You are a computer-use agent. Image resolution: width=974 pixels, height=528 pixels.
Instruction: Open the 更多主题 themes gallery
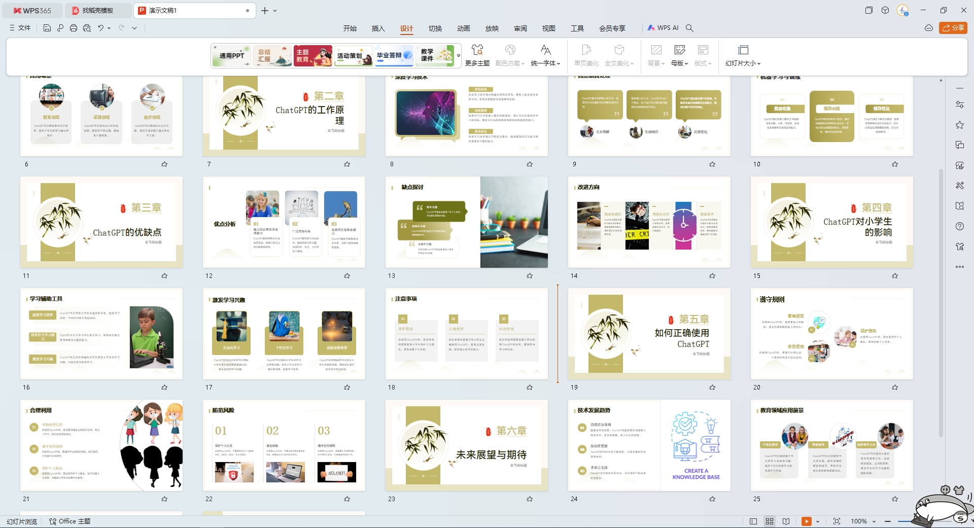(477, 56)
